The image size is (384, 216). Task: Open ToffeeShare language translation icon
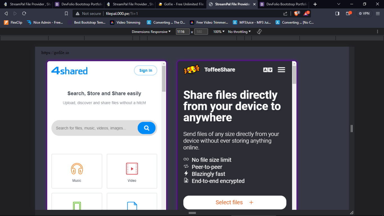tap(268, 70)
